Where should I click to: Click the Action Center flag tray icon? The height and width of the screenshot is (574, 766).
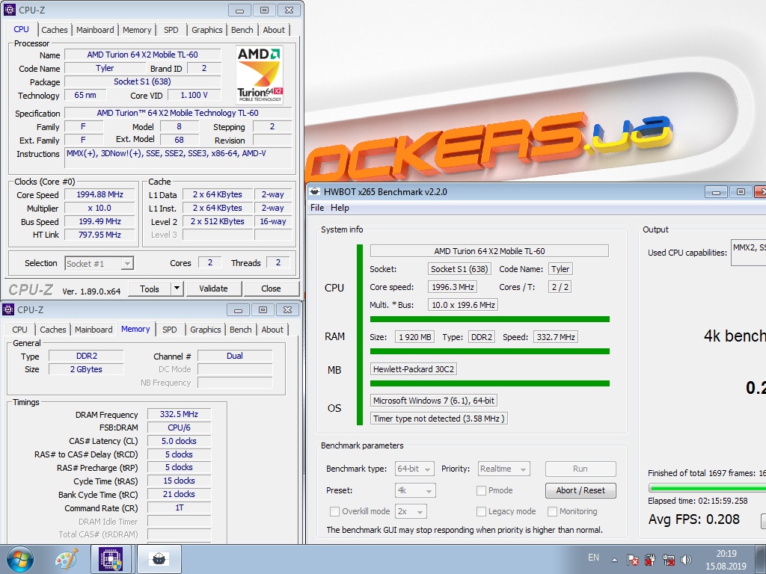coord(633,559)
